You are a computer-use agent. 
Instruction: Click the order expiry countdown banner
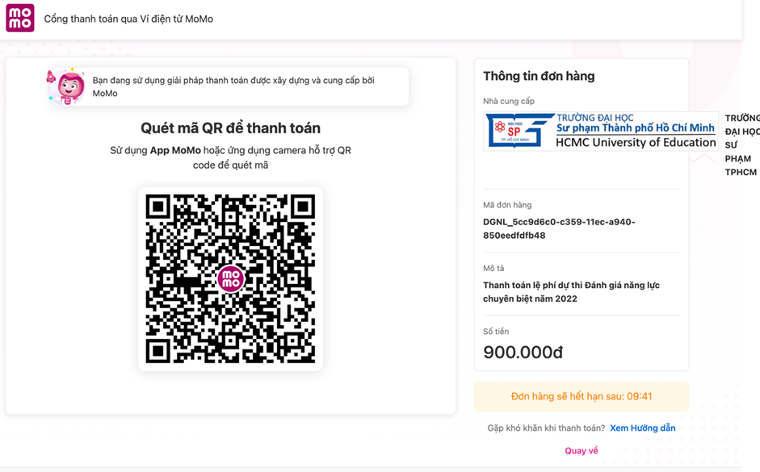[582, 397]
